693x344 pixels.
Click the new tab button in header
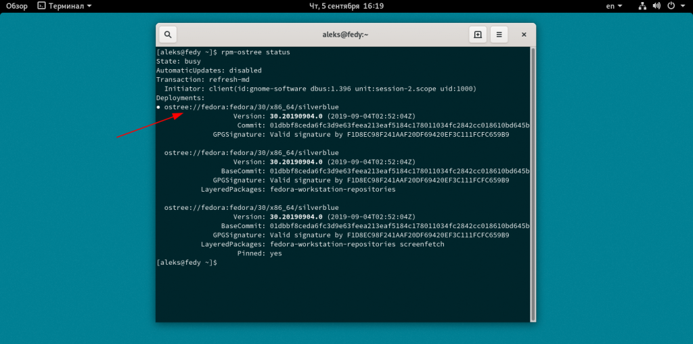pos(478,35)
